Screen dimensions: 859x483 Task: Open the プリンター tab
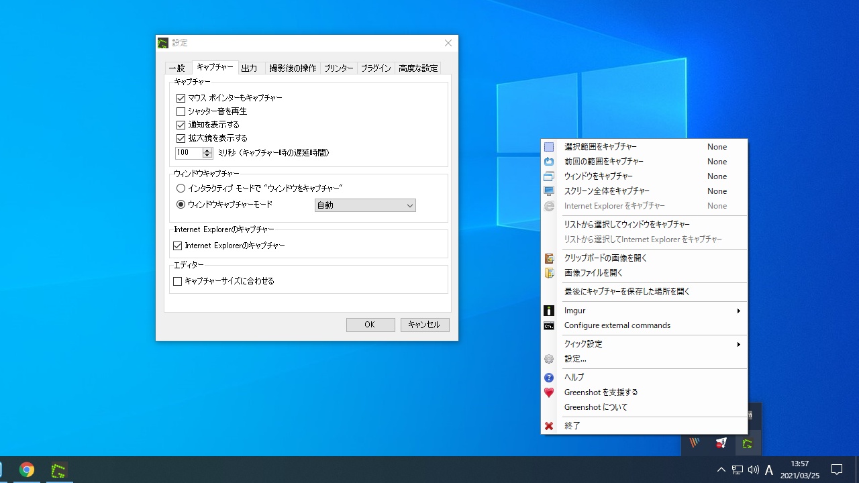click(x=338, y=68)
